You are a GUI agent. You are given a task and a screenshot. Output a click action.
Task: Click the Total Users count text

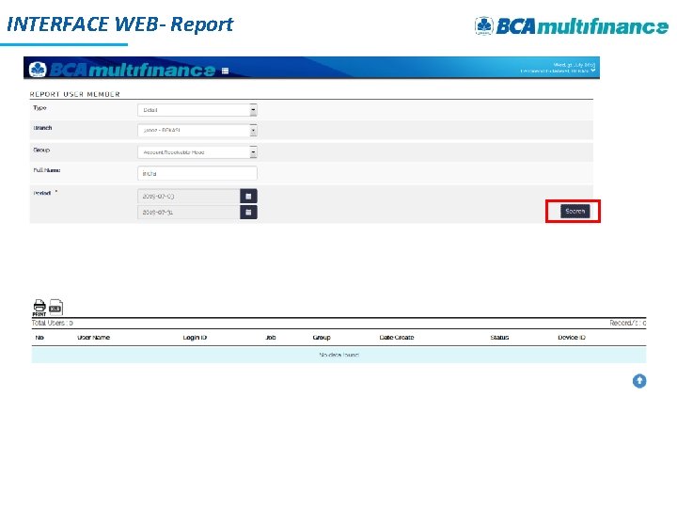pyautogui.click(x=53, y=323)
